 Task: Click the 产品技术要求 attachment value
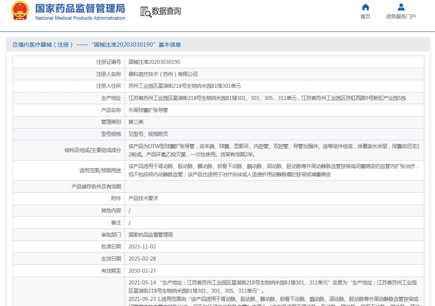pos(143,198)
